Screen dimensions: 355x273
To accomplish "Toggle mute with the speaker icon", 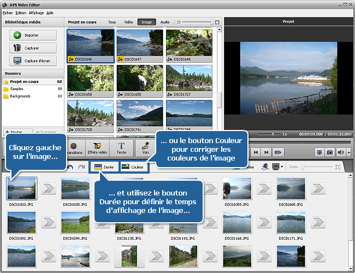I will click(x=340, y=152).
